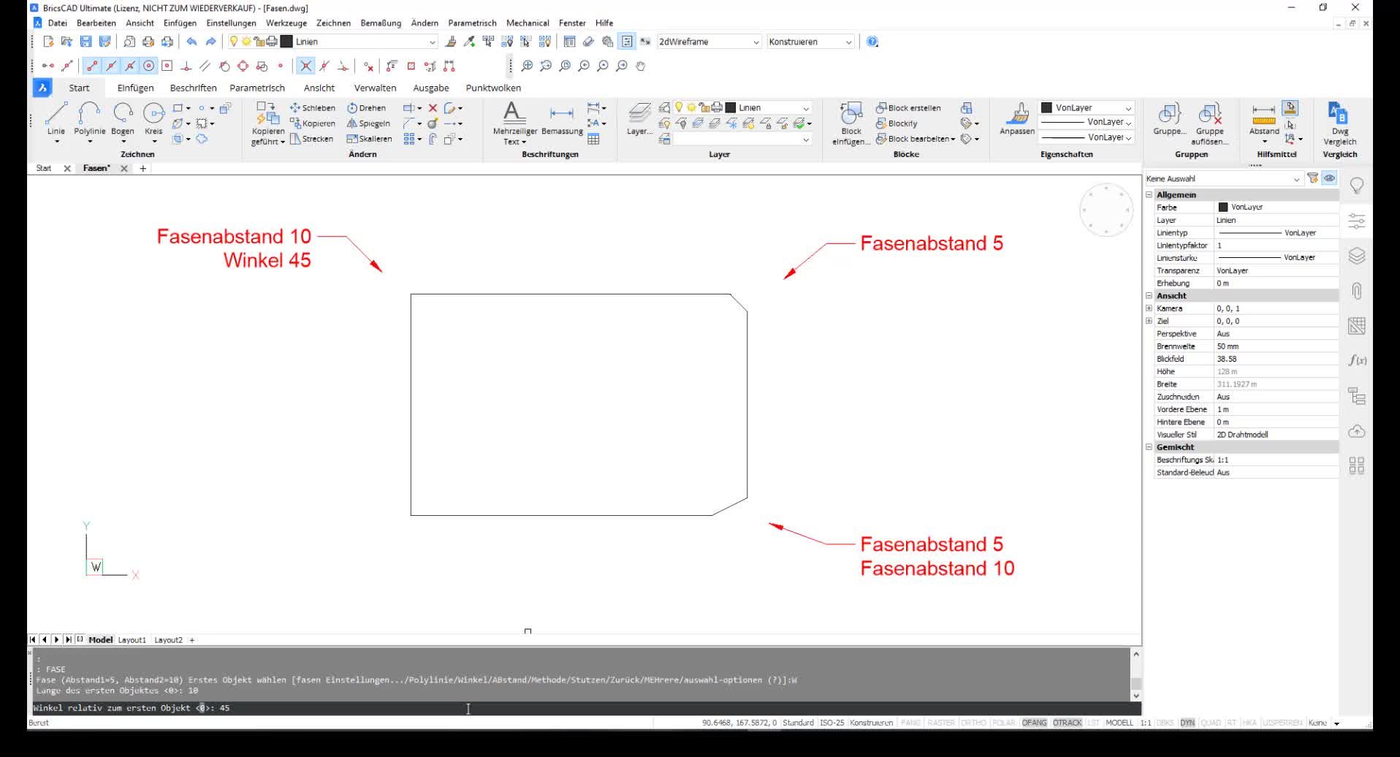
Task: Click the help question mark icon
Action: 872,42
